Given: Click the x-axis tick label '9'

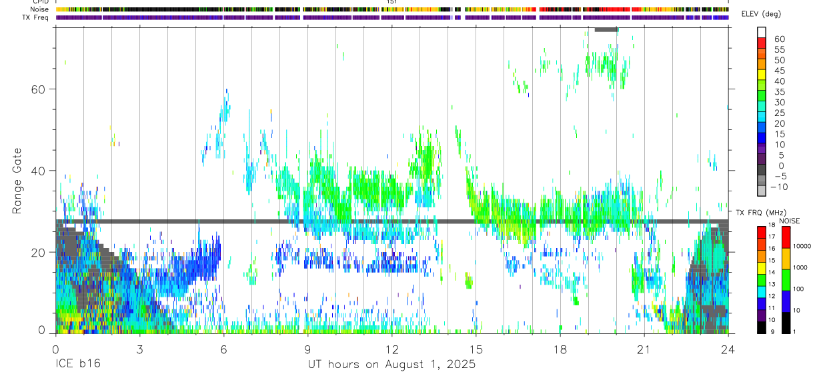Looking at the screenshot, I should click(307, 349).
